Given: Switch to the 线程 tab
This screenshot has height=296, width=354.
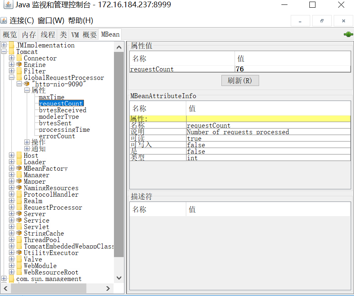Looking at the screenshot, I should coord(47,34).
